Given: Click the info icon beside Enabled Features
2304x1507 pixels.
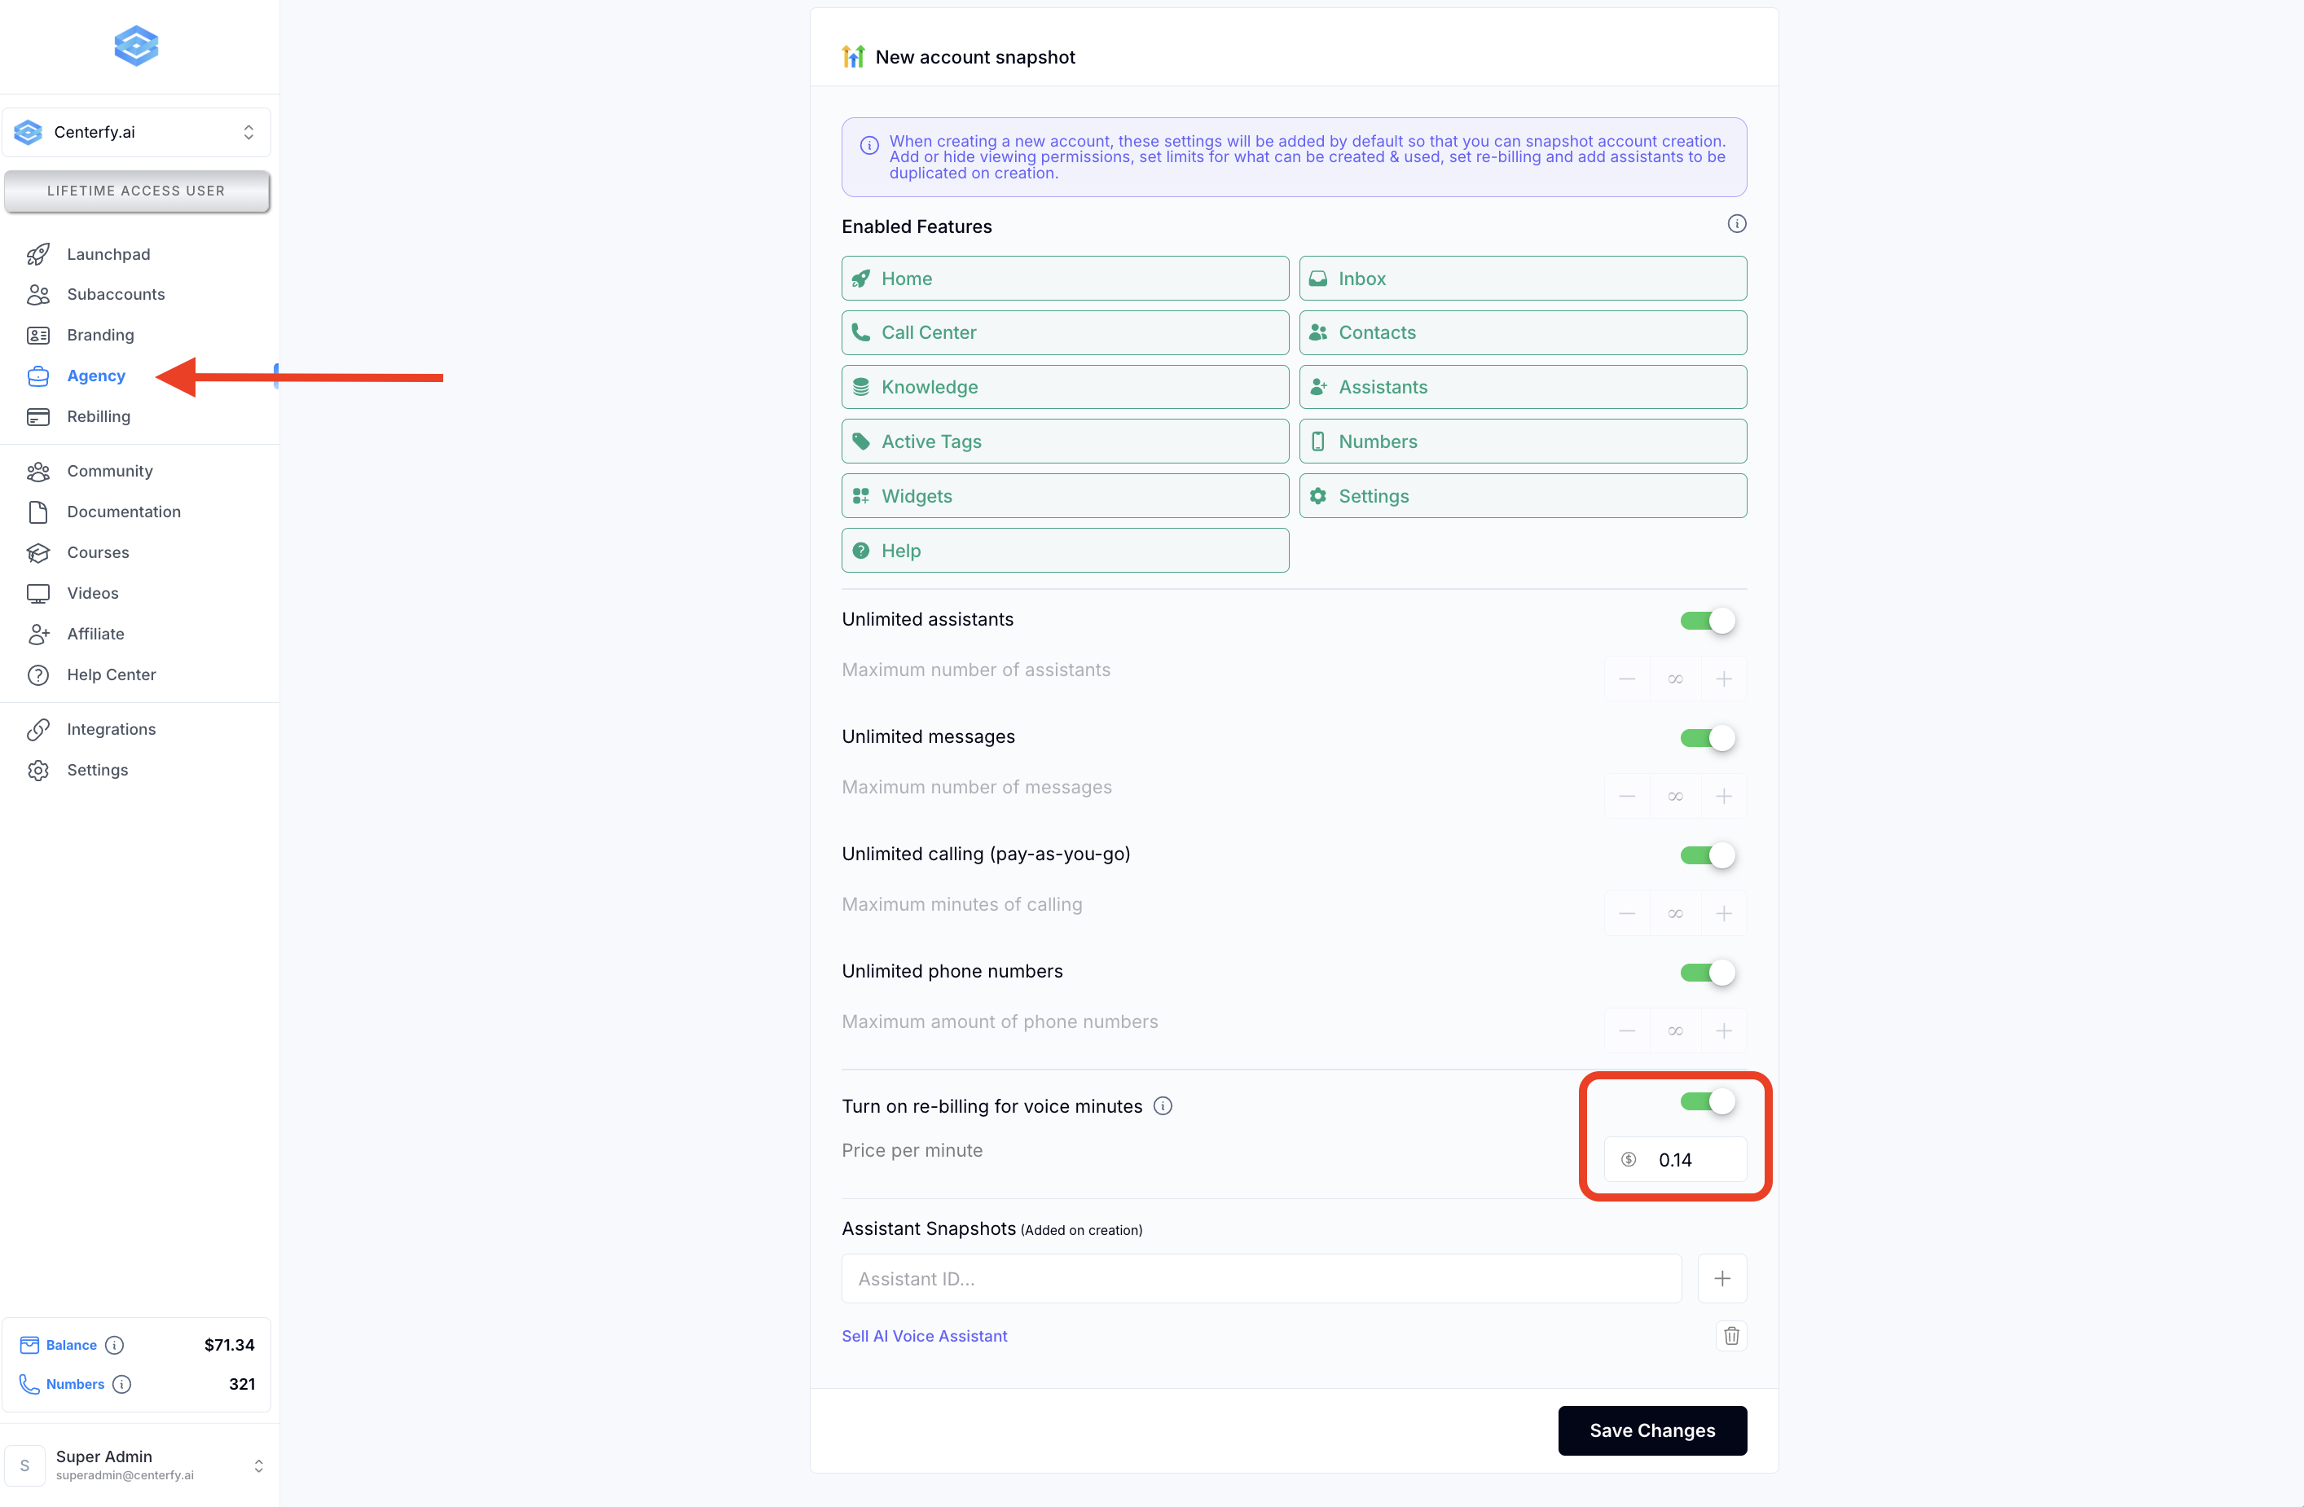Looking at the screenshot, I should point(1737,223).
